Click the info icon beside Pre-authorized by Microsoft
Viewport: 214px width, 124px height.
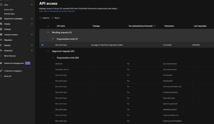click(x=155, y=26)
